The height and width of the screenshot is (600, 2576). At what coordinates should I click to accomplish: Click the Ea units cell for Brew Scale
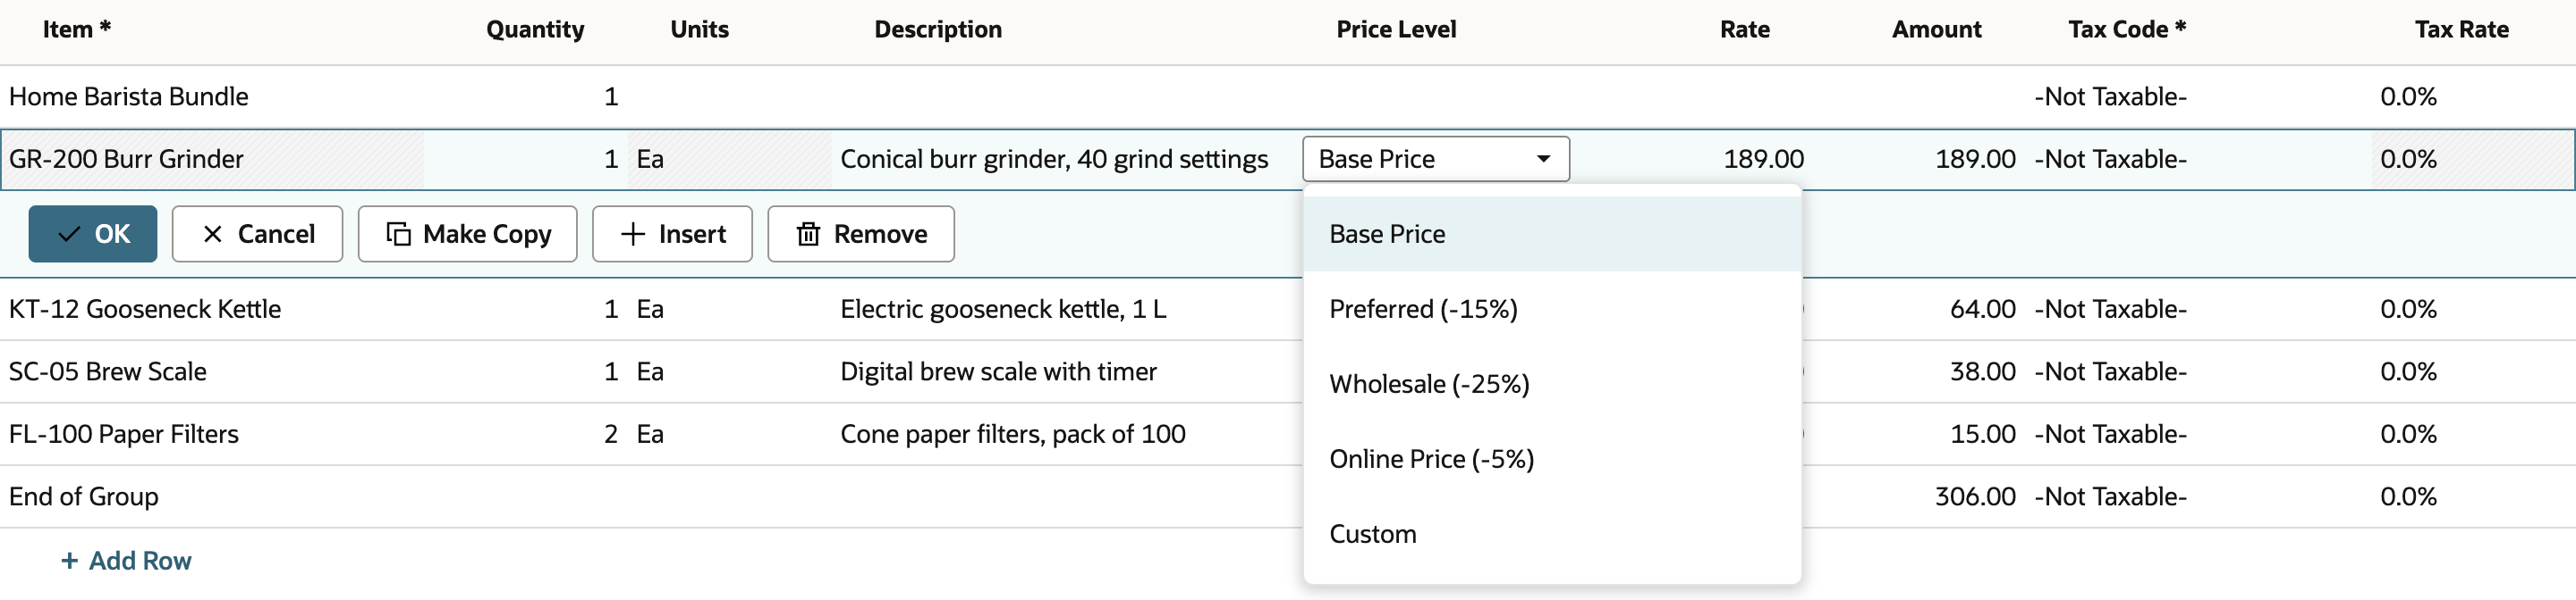(650, 371)
